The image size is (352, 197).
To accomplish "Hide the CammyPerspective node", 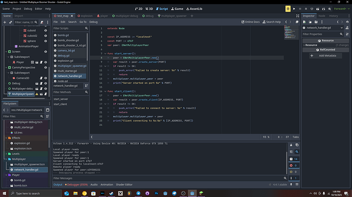I will point(45,68).
